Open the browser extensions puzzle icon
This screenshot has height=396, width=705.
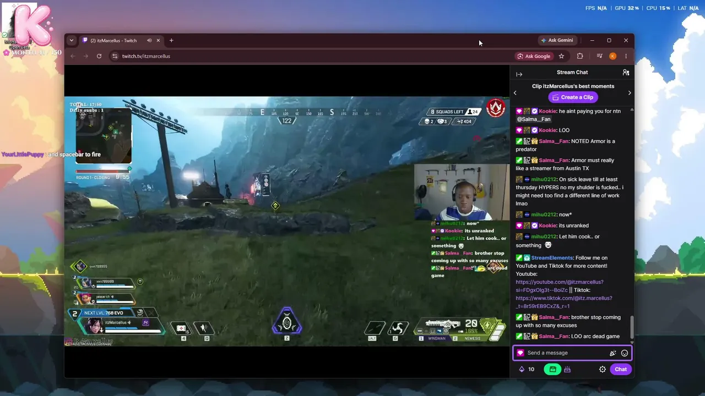click(x=580, y=56)
